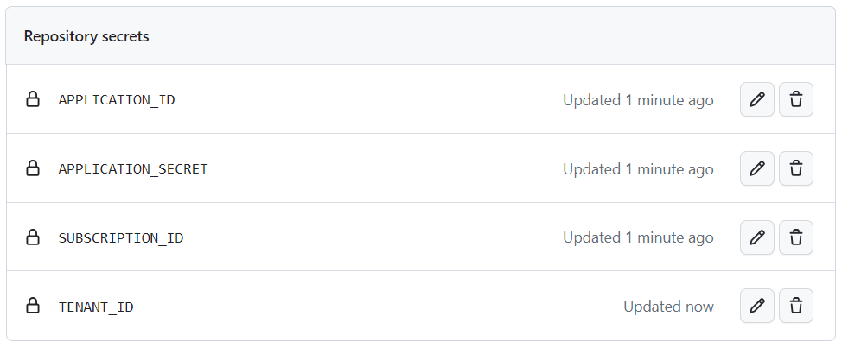Click the lock icon beside SUBSCRIPTION_ID
842x348 pixels.
33,237
